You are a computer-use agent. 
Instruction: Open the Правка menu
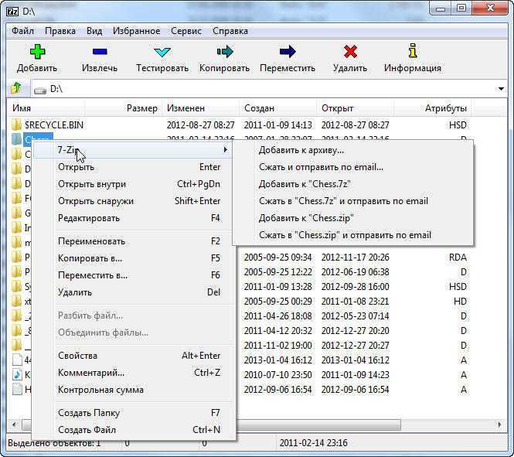tap(60, 31)
